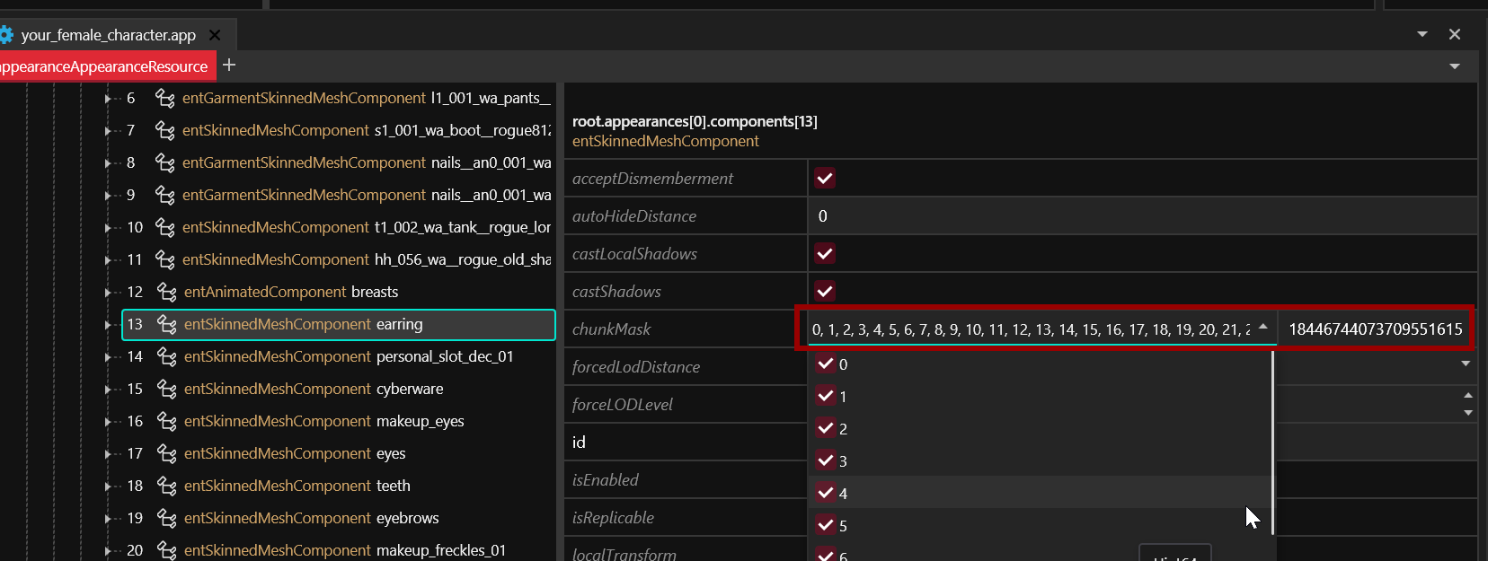Viewport: 1488px width, 561px height.
Task: Add a new tab with plus button
Action: click(x=229, y=65)
